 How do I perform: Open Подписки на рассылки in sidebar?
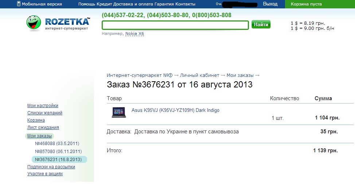pyautogui.click(x=51, y=167)
